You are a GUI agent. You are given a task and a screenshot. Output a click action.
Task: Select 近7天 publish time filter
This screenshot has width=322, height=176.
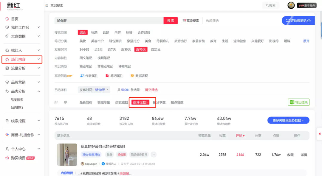(112, 49)
